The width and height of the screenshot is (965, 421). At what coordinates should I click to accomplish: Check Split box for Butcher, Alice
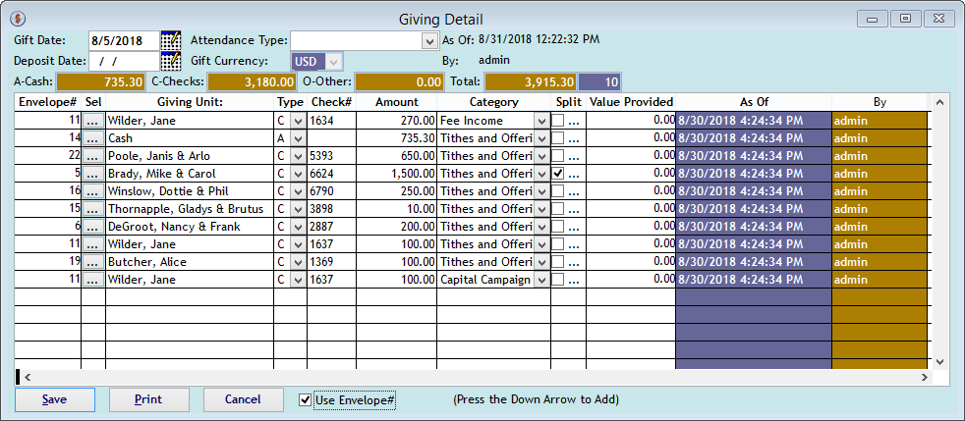[x=558, y=262]
